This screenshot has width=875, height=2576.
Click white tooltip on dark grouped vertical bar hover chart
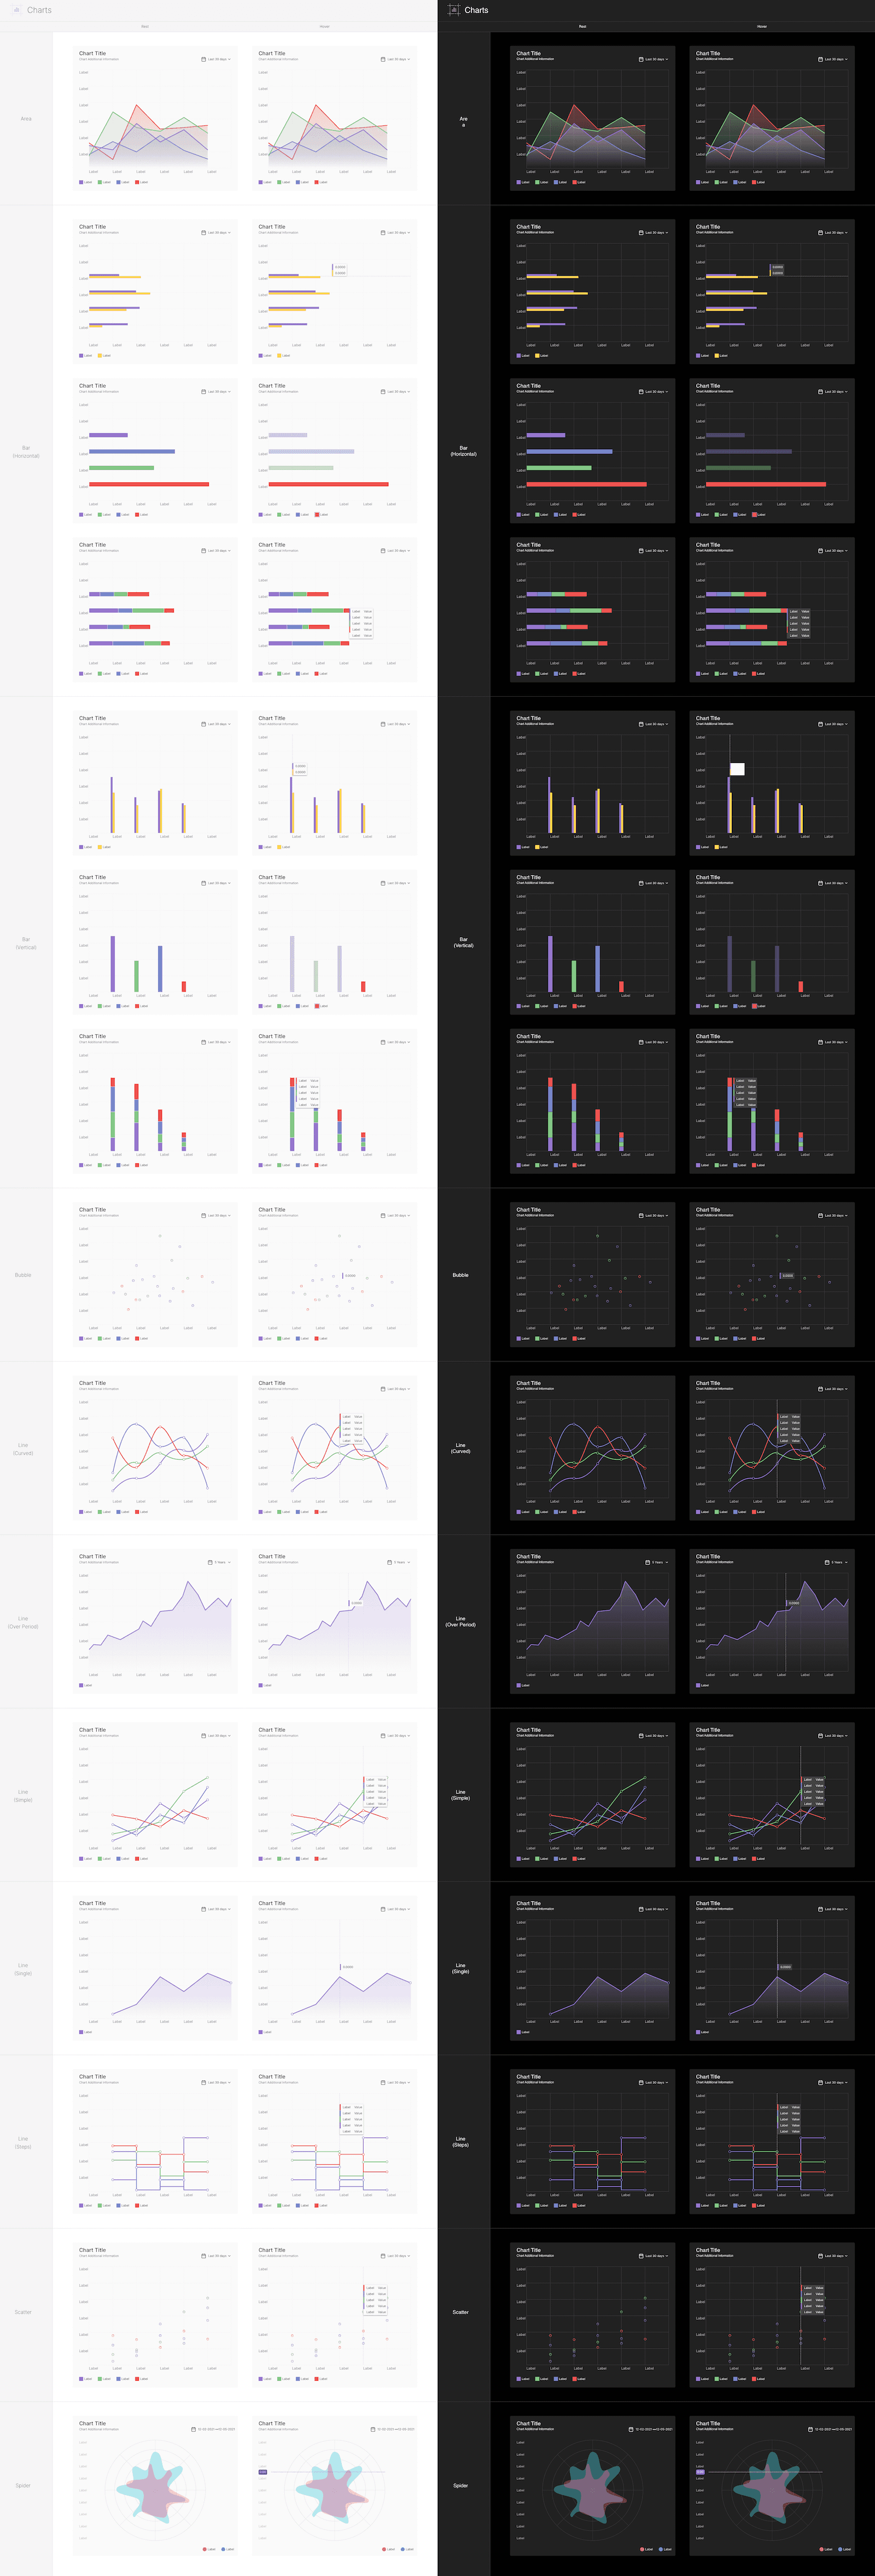point(737,769)
